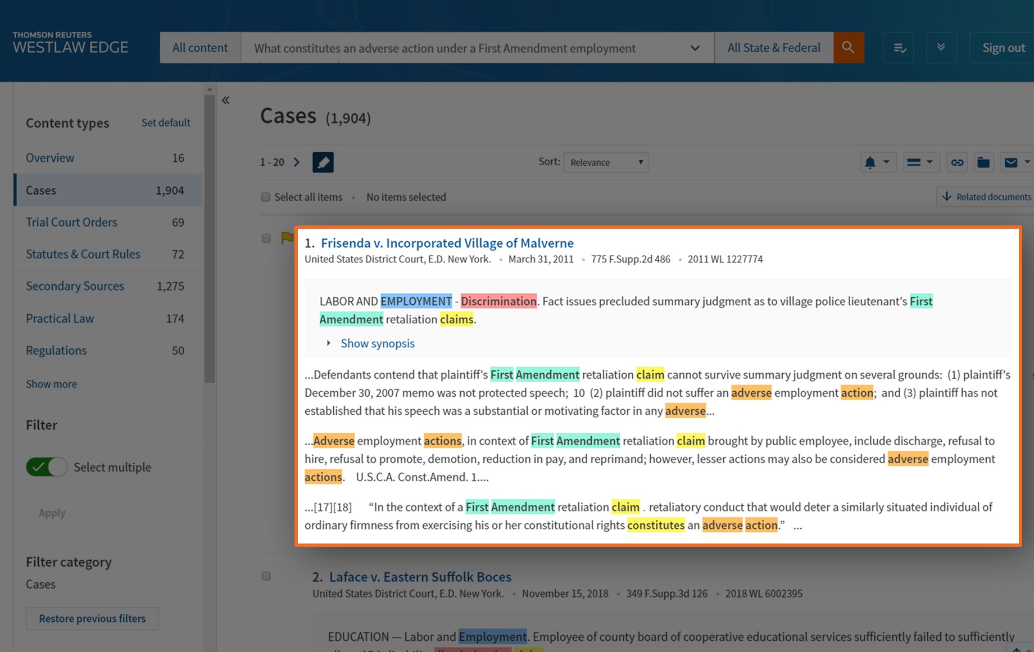Click the alert bell icon
Viewport: 1034px width, 652px height.
point(870,162)
